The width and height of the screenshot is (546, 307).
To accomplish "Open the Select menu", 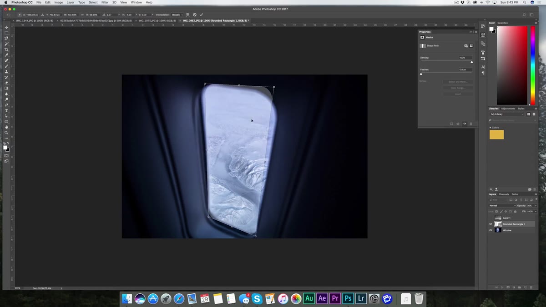I will click(x=93, y=2).
